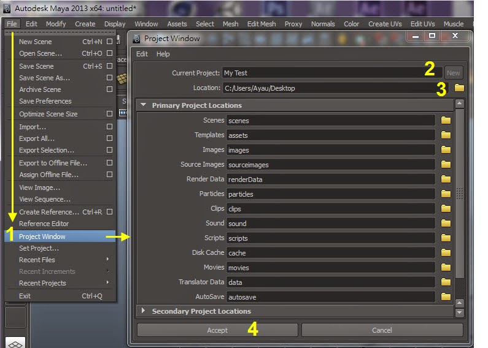Collapse Primary Project Locations section
Image resolution: width=488 pixels, height=348 pixels.
point(143,105)
